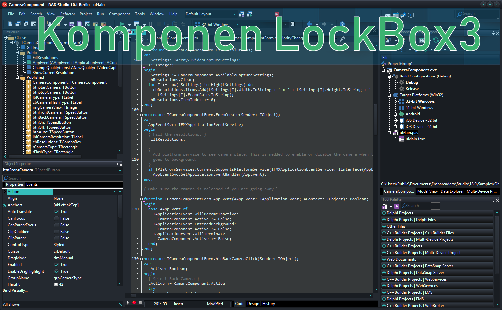Check the ClipParent property checkbox
Screen dimensions: 502x310
coord(57,238)
